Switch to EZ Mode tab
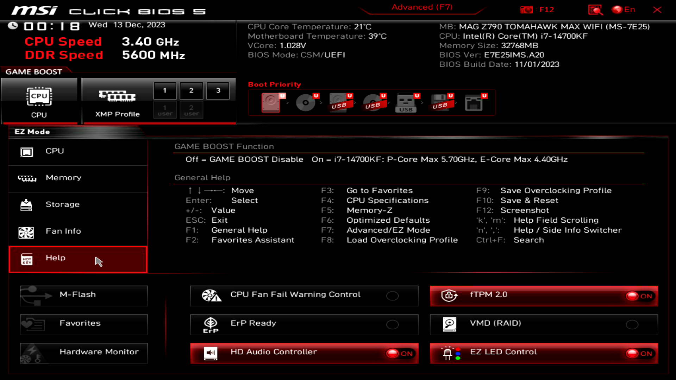Screen dimensions: 676x380 coord(32,132)
